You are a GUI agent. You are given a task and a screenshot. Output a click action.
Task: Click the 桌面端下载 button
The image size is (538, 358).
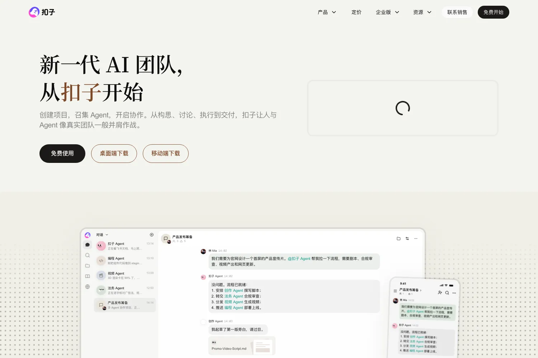click(114, 154)
